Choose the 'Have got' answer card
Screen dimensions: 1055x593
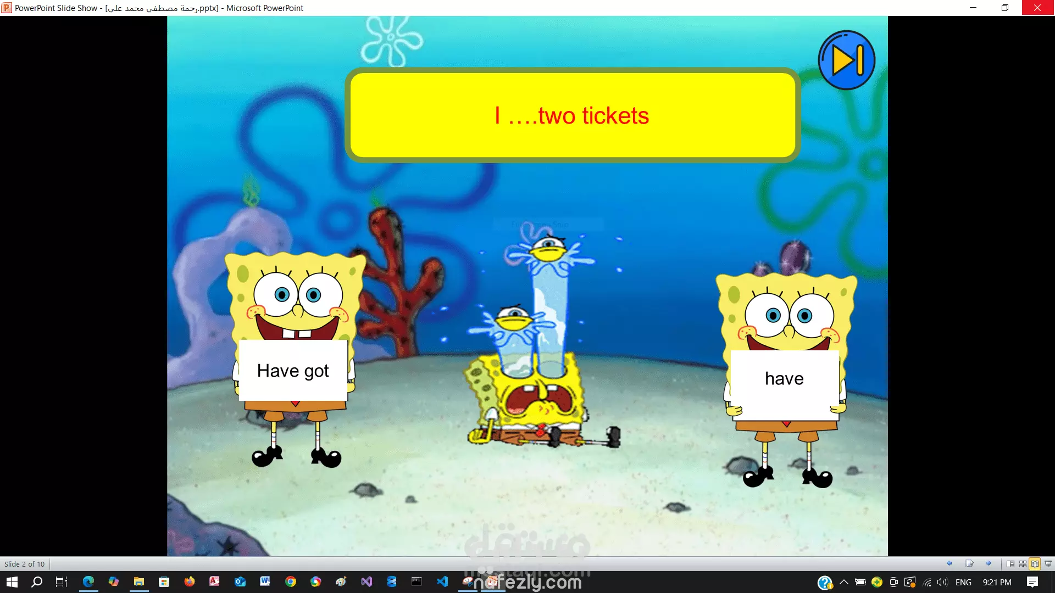[293, 371]
